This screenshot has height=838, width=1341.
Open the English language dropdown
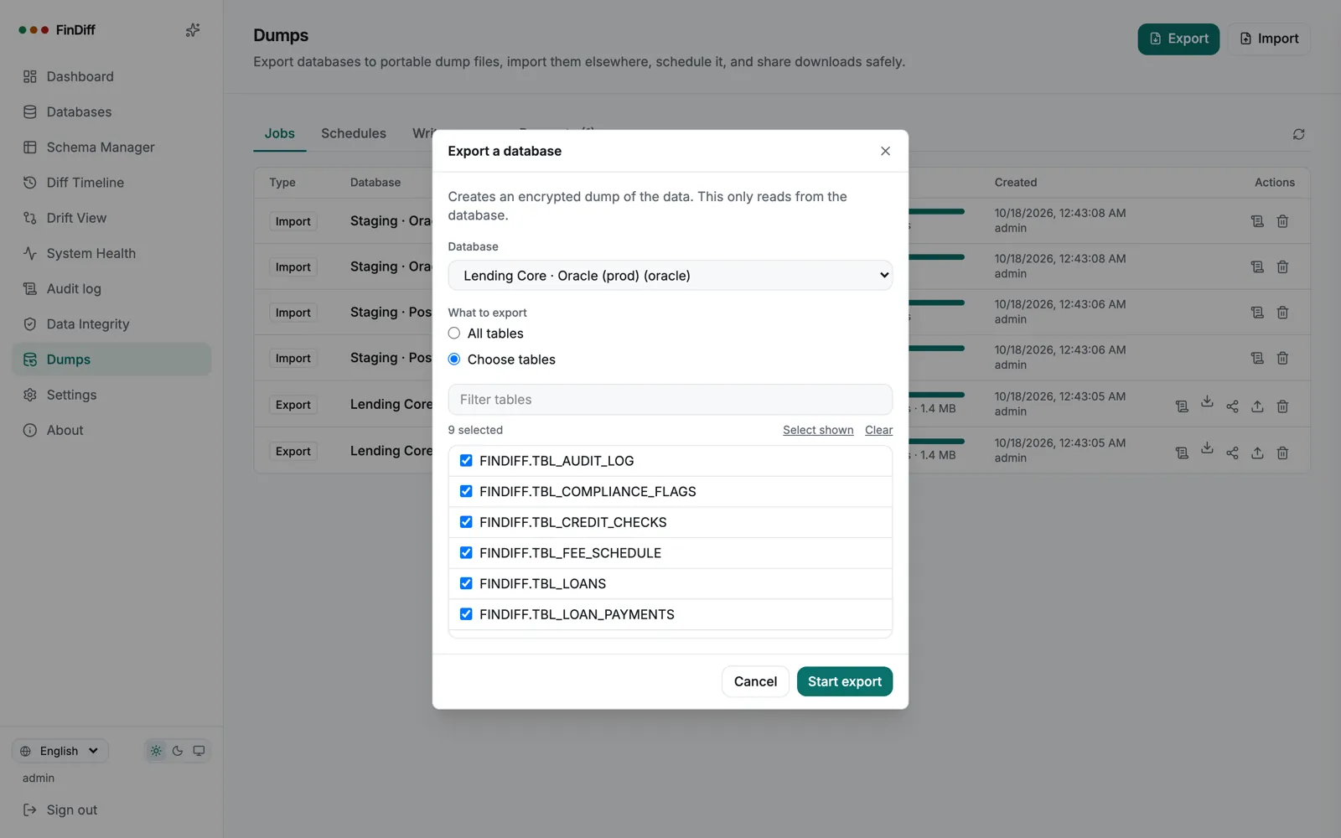(60, 751)
